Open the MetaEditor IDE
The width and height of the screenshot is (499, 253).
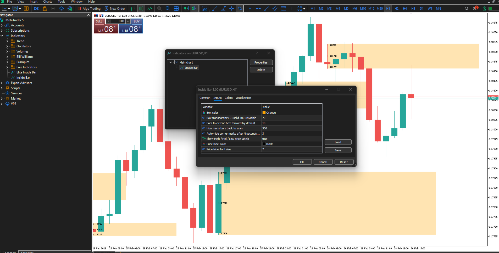pyautogui.click(x=36, y=9)
